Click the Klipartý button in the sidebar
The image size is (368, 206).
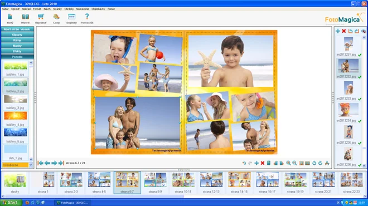[17, 35]
